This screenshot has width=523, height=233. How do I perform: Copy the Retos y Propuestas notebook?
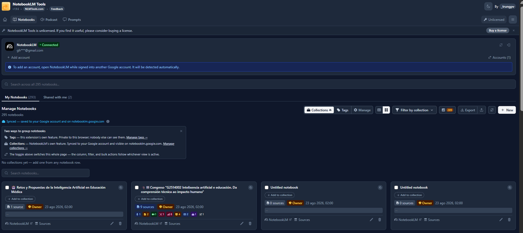pyautogui.click(x=121, y=188)
